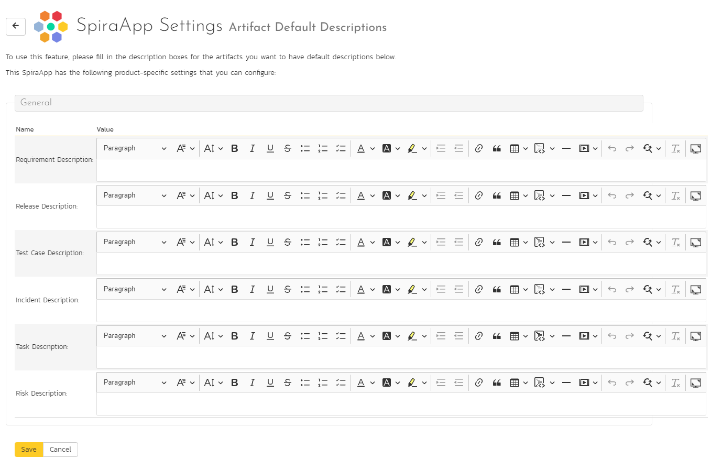Screen dimensions: 711x459
Task: Click Italic in Release Description toolbar
Action: point(253,195)
